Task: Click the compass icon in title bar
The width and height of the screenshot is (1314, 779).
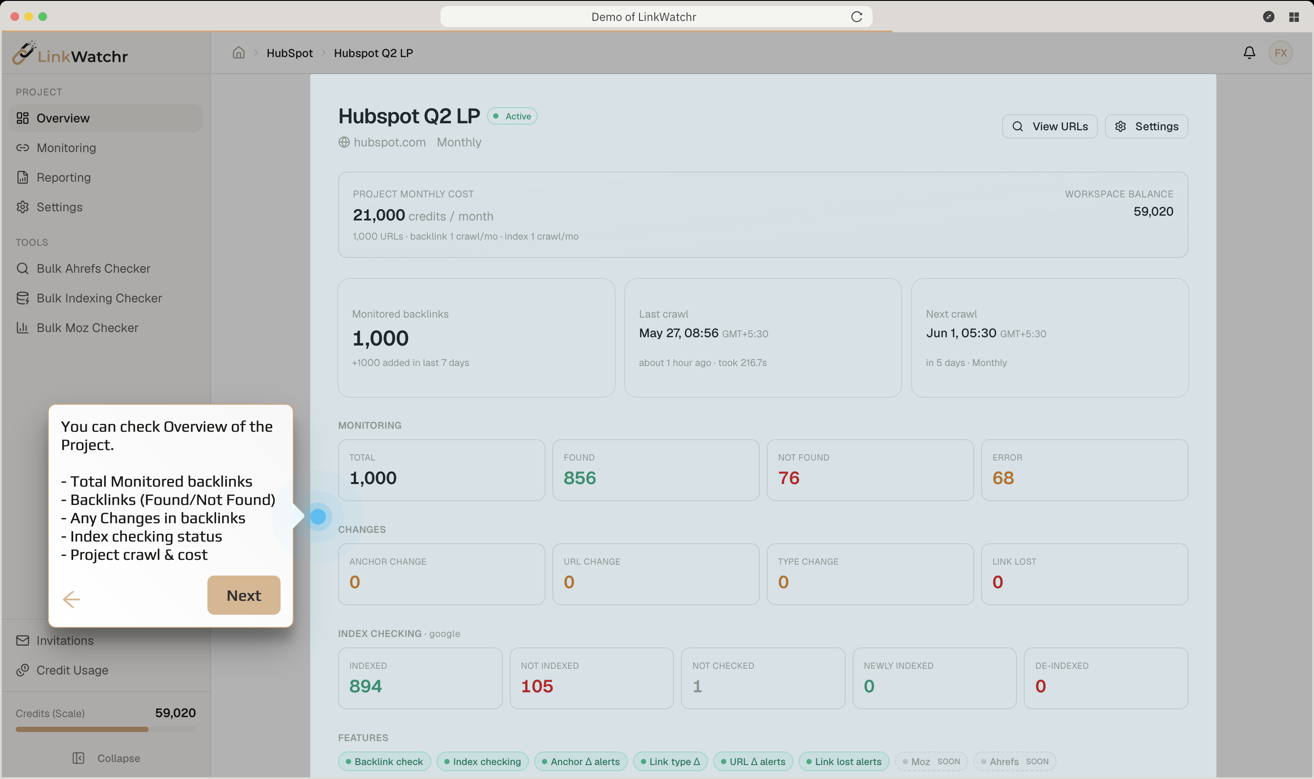Action: click(1268, 17)
